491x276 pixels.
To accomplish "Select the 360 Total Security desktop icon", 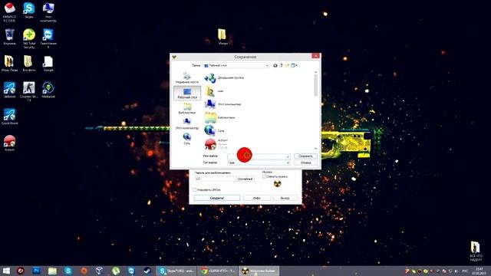I will 29,38.
